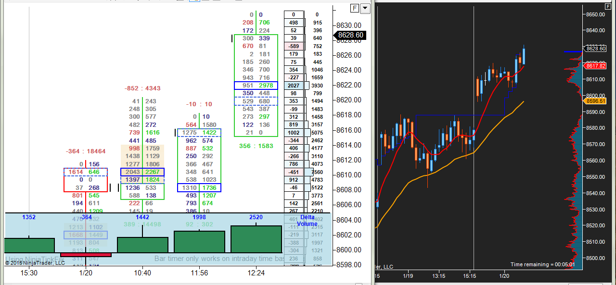616x285 pixels.
Task: Click the 1998 delta volume value
Action: (199, 217)
